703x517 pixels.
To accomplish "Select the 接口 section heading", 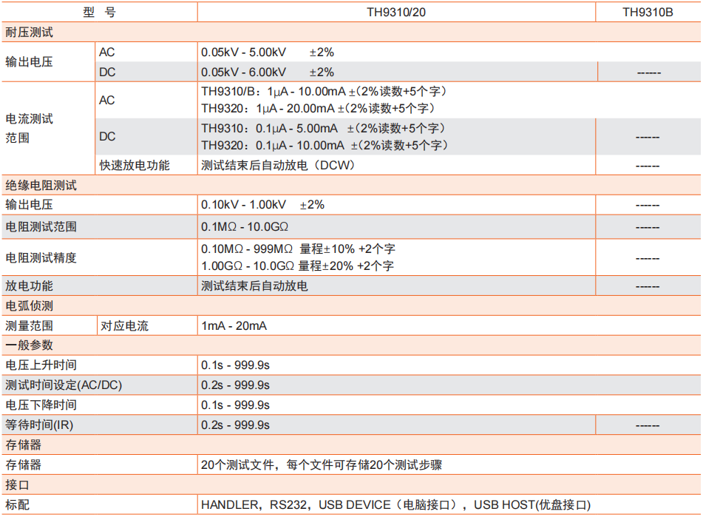I will [18, 485].
